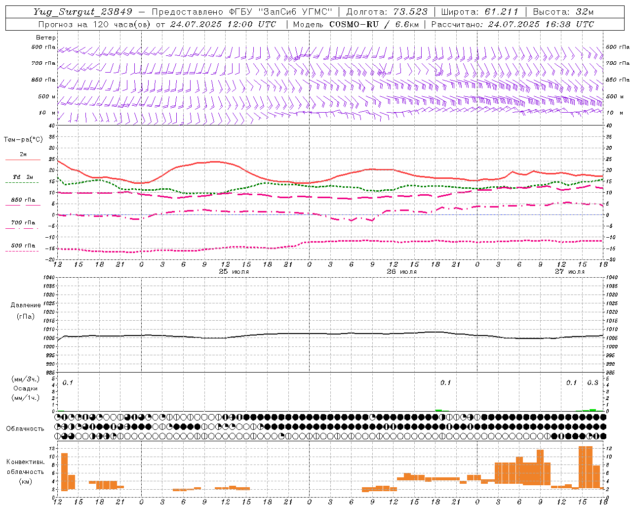Click the green precipitation bar at 18h on 26 июля
632x506 pixels.
(x=438, y=410)
